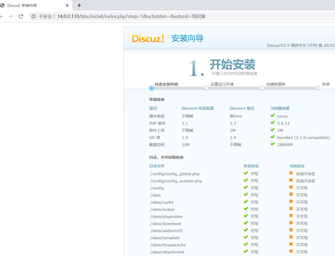Screen dimensions: 335x256
Task: Click the 当前状态 column header
Action: point(297,166)
